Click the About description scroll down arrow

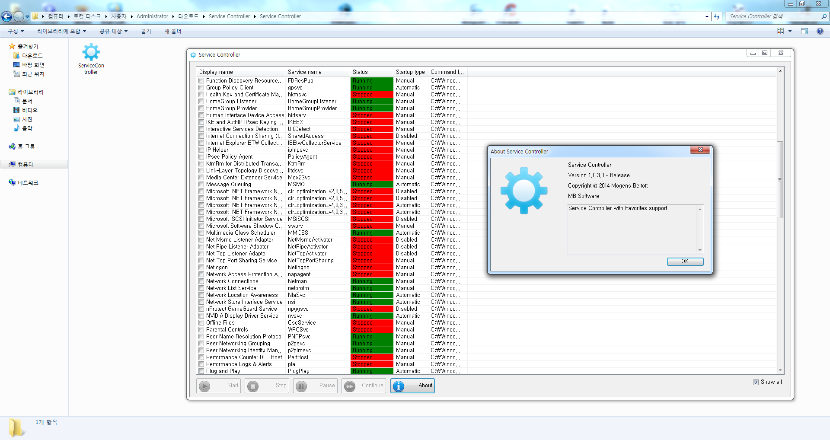pyautogui.click(x=700, y=250)
